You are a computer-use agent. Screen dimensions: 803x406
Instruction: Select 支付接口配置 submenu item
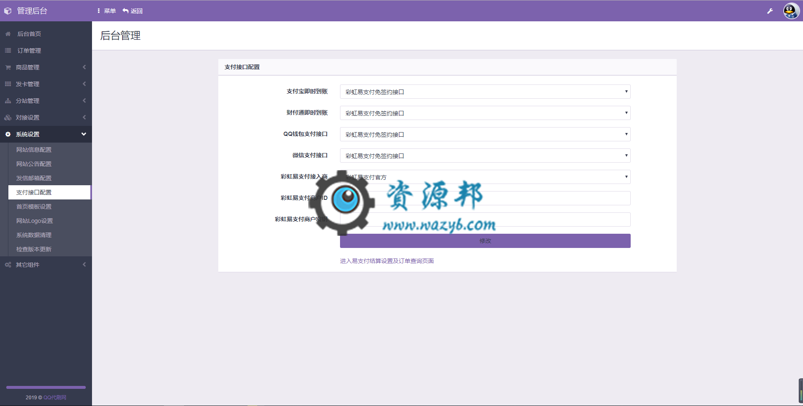[49, 192]
